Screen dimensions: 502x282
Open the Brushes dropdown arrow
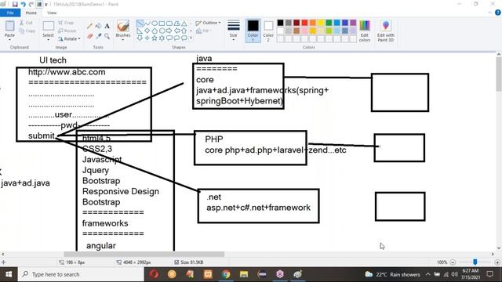point(123,40)
